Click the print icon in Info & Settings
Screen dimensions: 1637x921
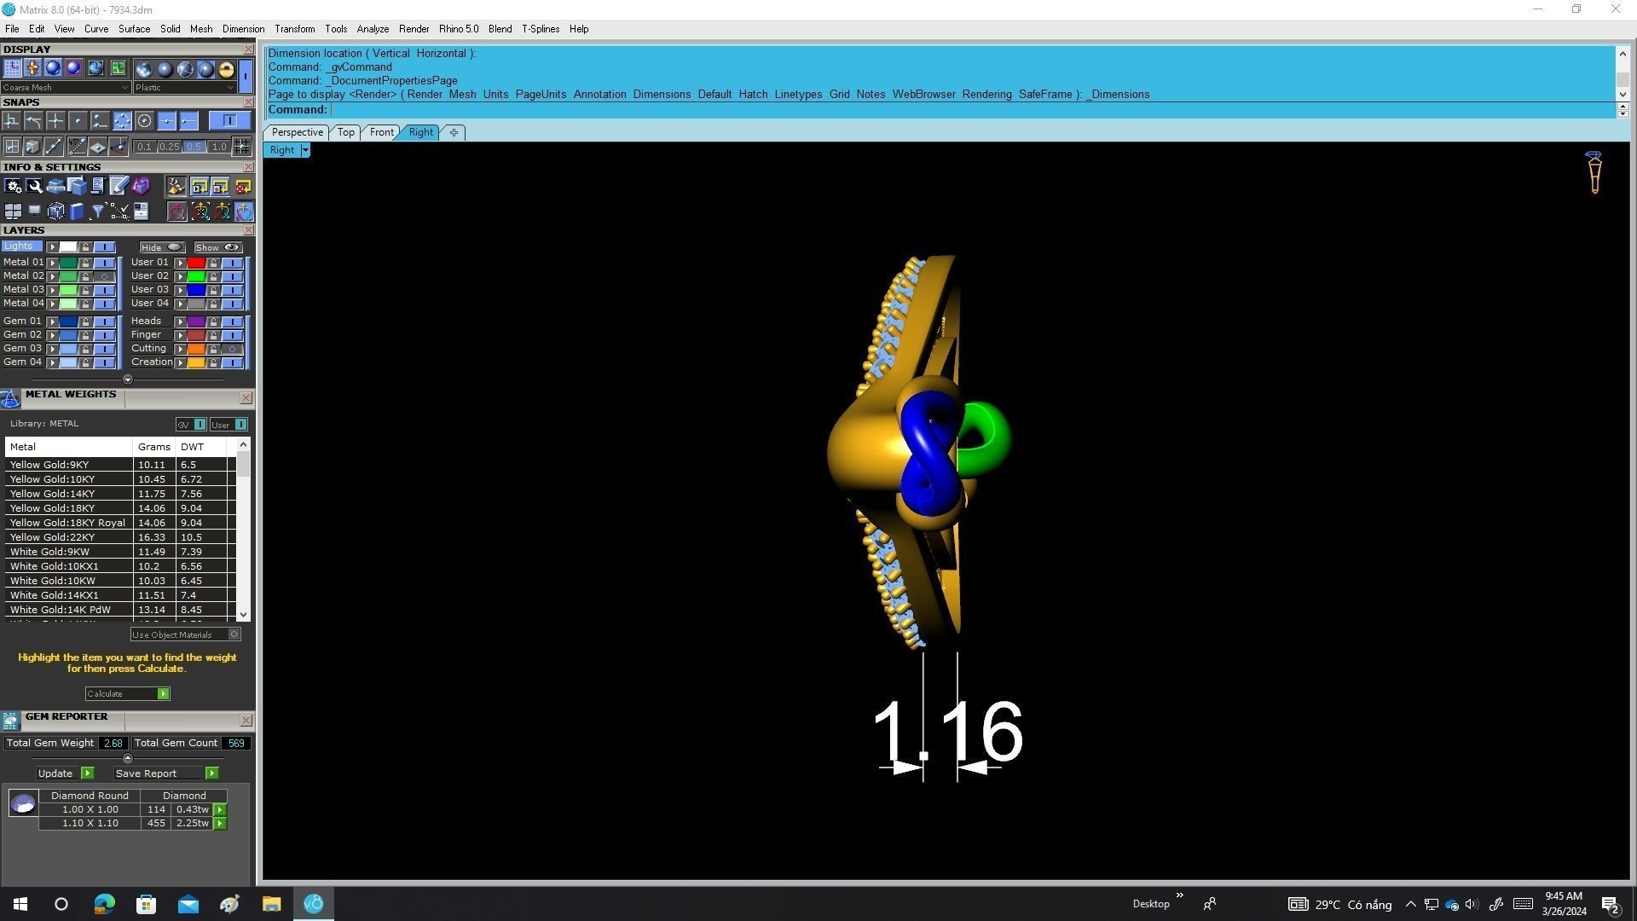[x=56, y=186]
